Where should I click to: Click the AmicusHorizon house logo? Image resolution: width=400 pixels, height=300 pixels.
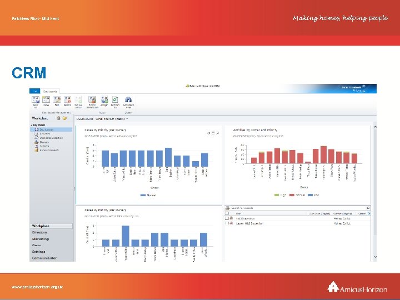333,287
